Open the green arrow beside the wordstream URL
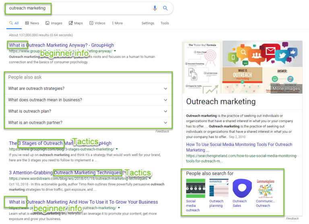 [x=150, y=178]
